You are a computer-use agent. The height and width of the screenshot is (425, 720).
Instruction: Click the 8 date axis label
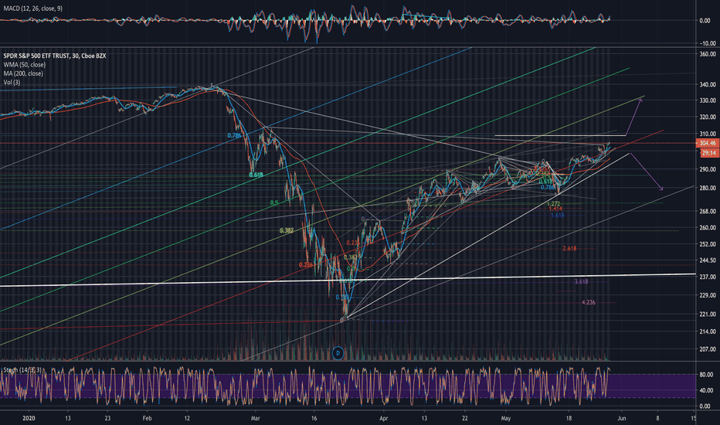click(x=657, y=418)
